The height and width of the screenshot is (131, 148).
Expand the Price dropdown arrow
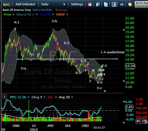click(x=13, y=14)
